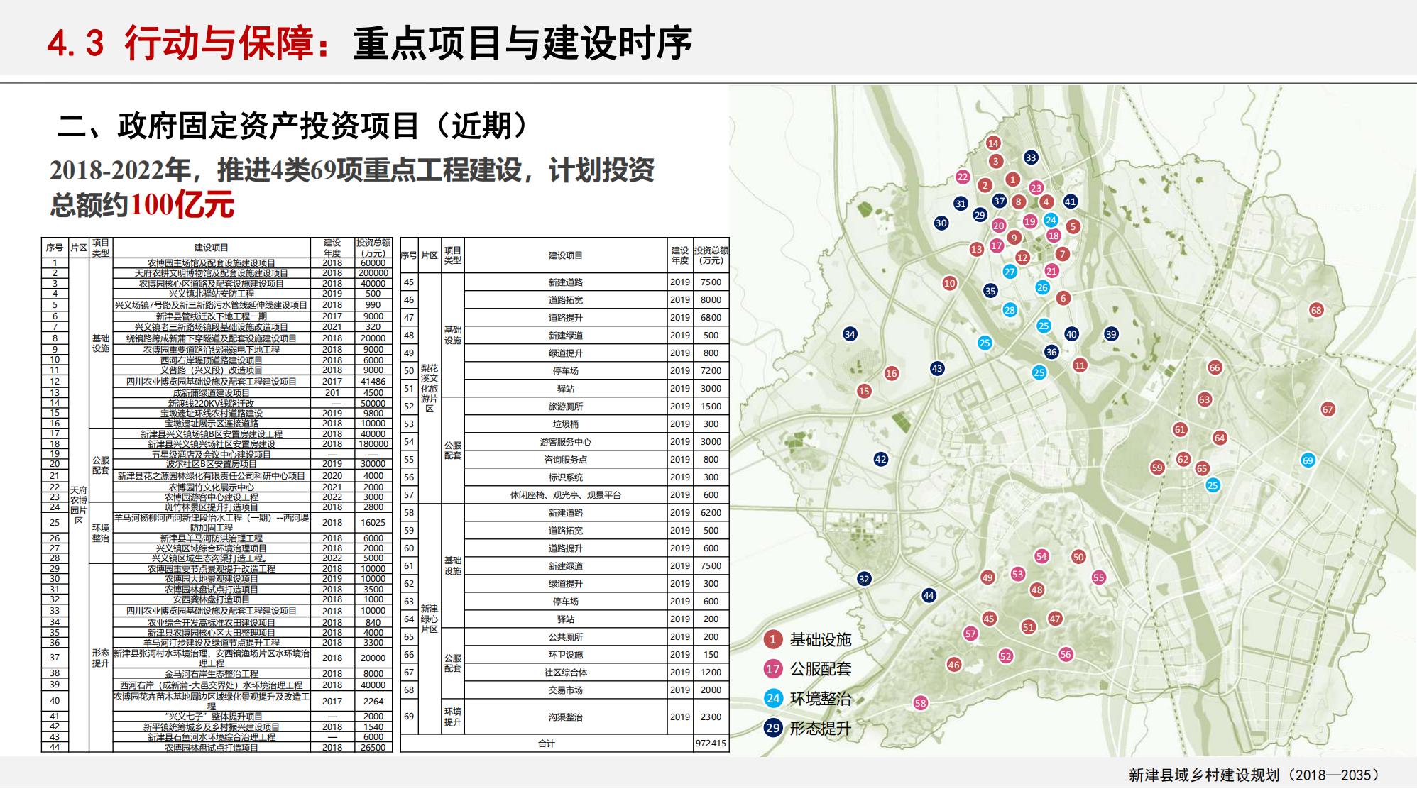Click table cell 五星级酒店及会议中心建设项目
The width and height of the screenshot is (1417, 796).
tap(212, 454)
